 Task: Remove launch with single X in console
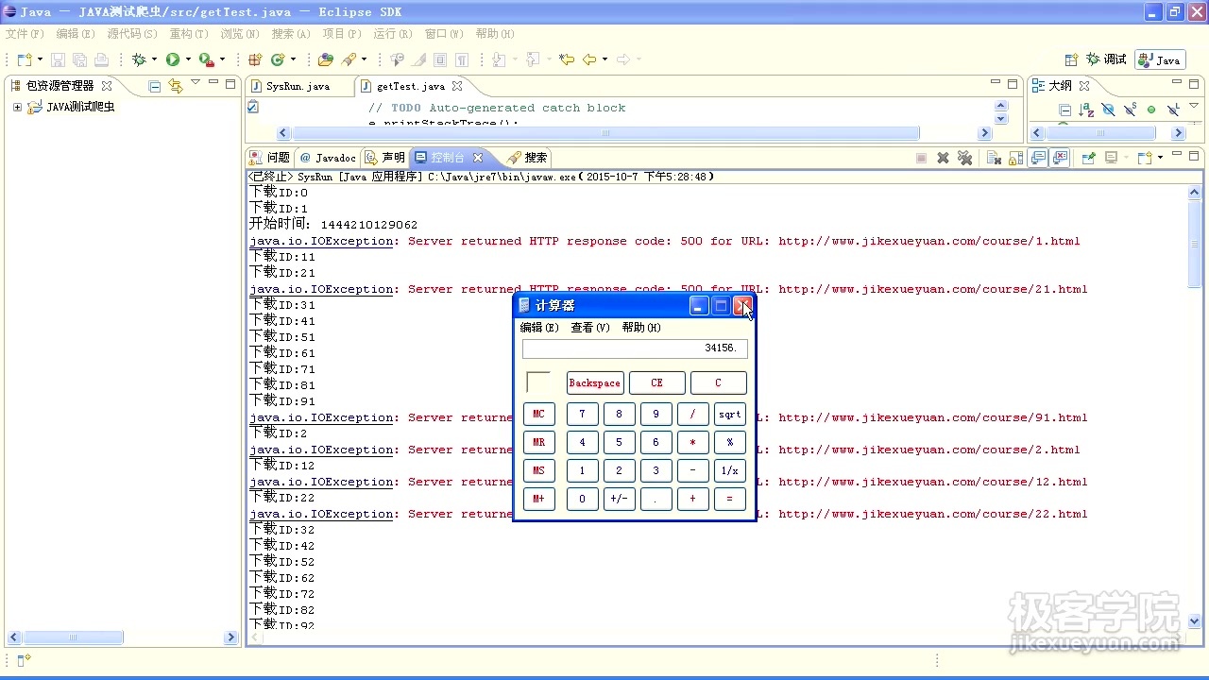pos(943,158)
